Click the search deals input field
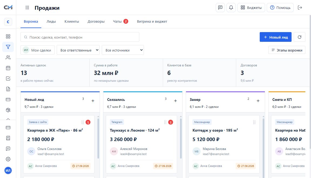Image resolution: width=311 pixels, height=178 pixels. [x=80, y=37]
